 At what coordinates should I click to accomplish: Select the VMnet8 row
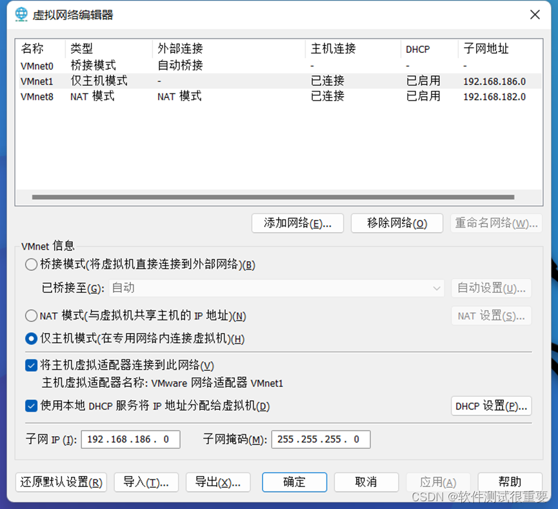pyautogui.click(x=279, y=97)
